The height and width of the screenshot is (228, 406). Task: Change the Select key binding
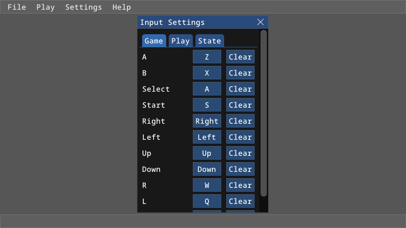[x=207, y=89]
